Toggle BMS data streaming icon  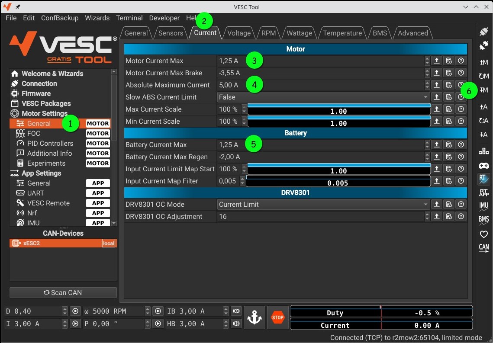pyautogui.click(x=483, y=220)
